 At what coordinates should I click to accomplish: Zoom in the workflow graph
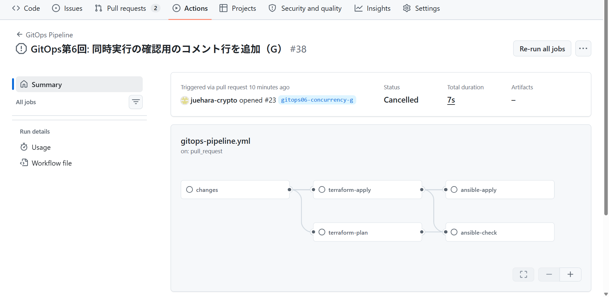[x=570, y=275]
